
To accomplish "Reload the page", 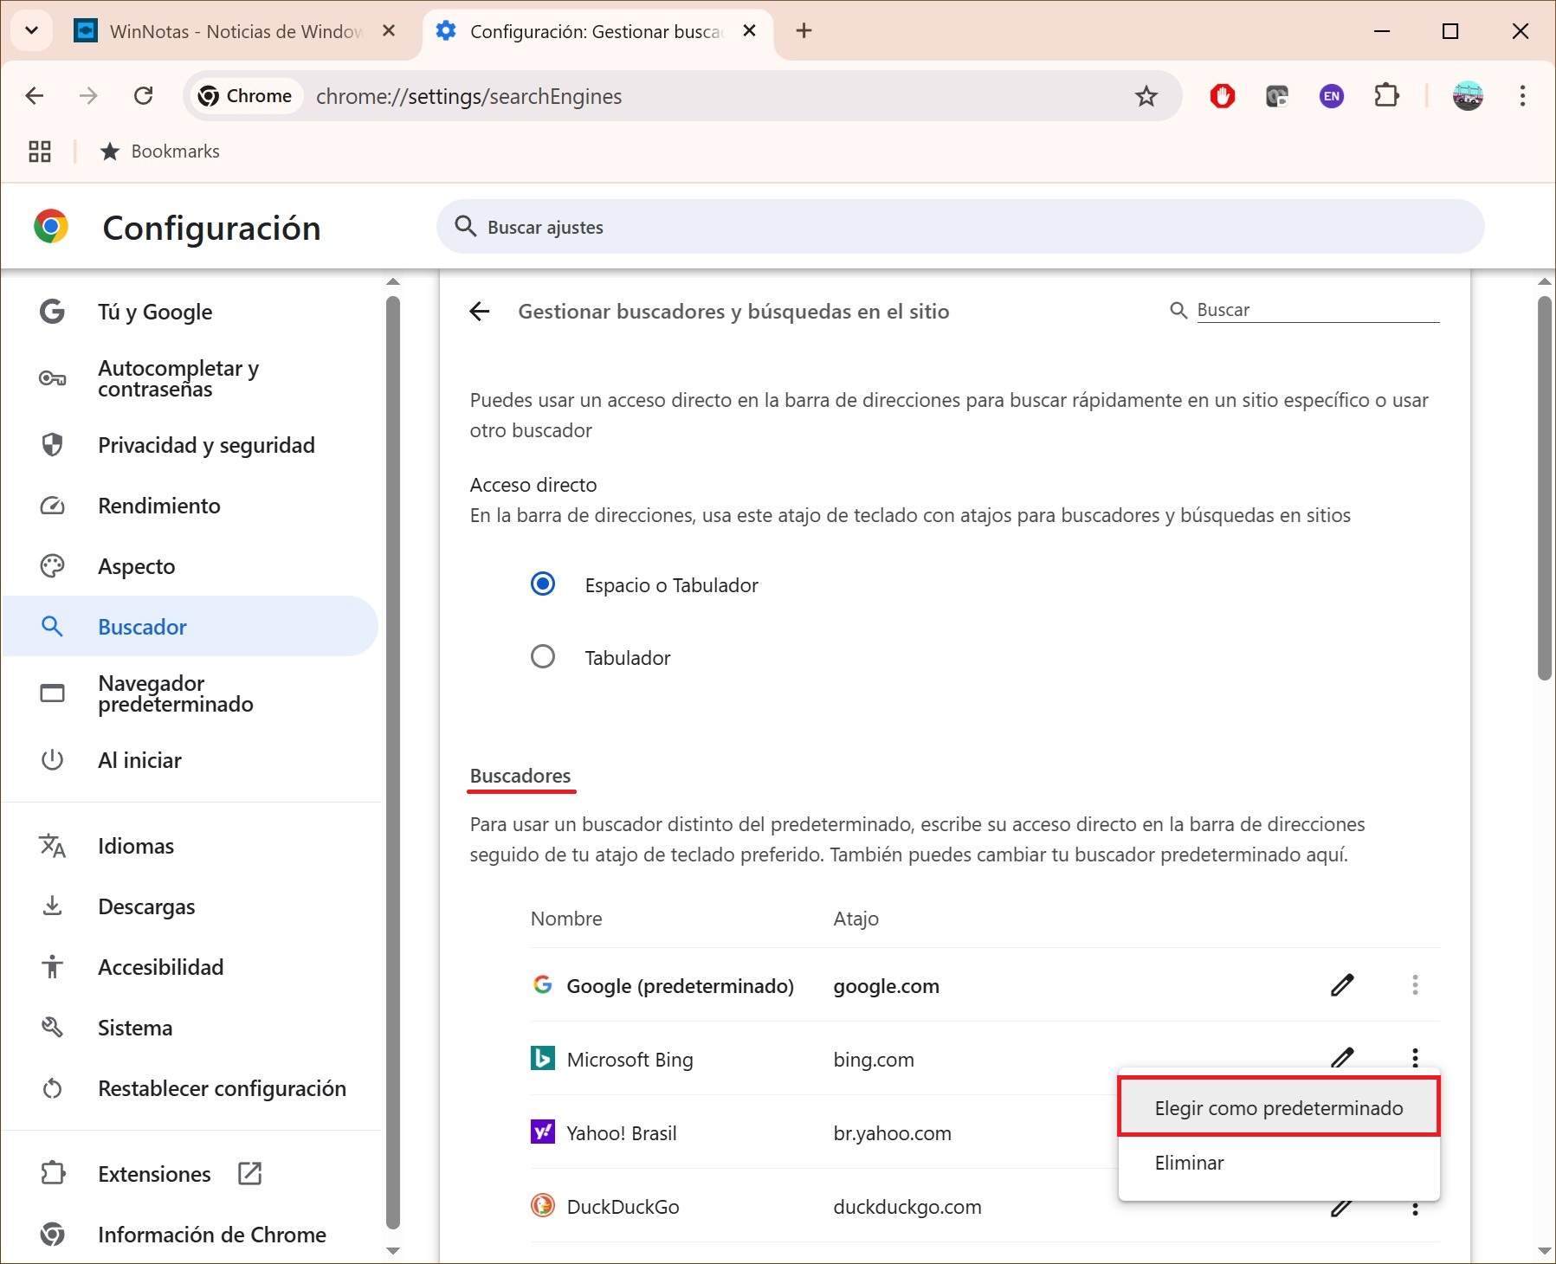I will (144, 96).
